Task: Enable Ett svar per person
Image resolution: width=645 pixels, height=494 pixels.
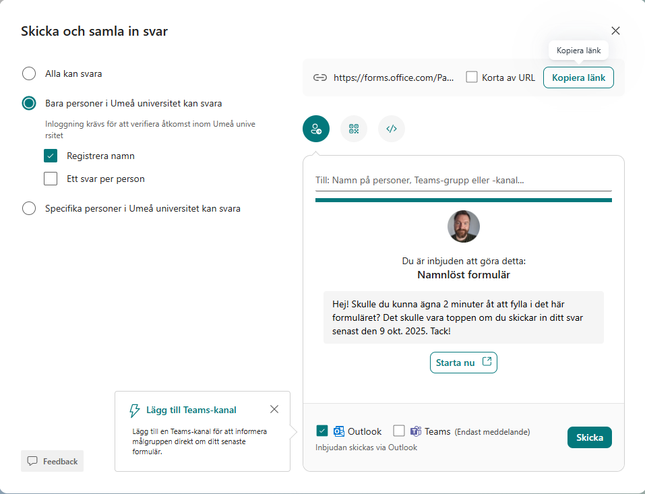Action: coord(51,179)
